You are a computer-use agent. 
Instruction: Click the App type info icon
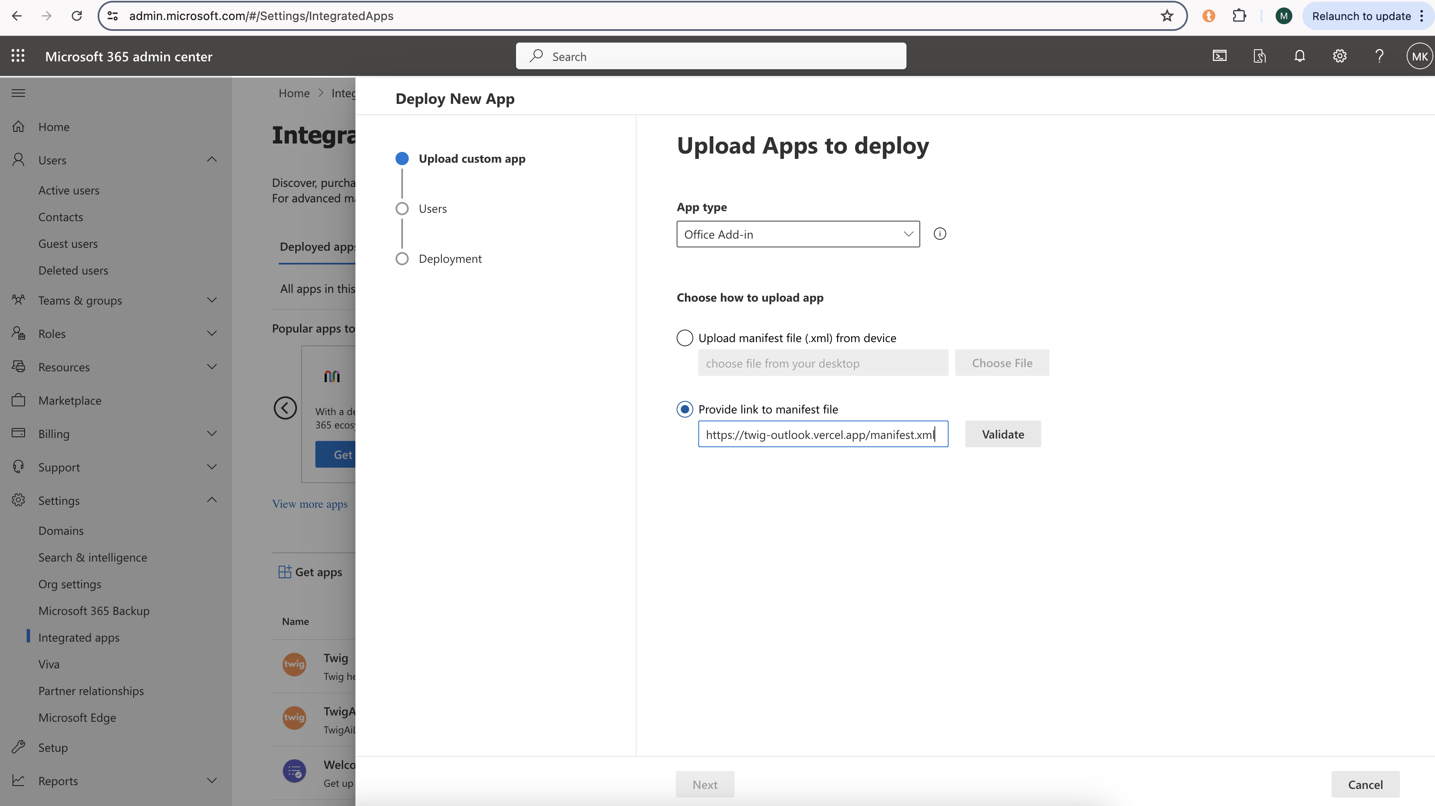click(x=940, y=234)
